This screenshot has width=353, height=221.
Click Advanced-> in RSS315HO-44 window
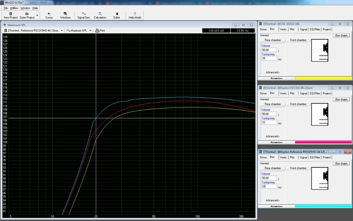tap(272, 200)
